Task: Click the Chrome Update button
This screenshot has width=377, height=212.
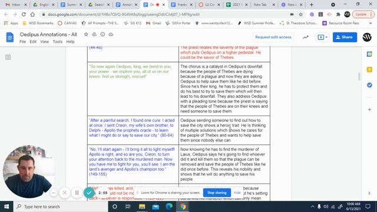Action: (x=363, y=14)
